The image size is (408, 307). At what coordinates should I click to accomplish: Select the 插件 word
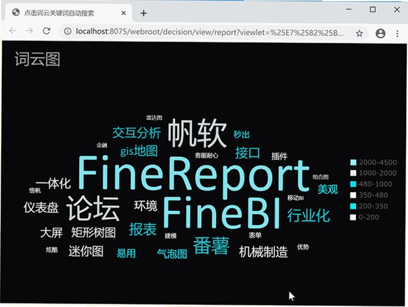(x=279, y=156)
